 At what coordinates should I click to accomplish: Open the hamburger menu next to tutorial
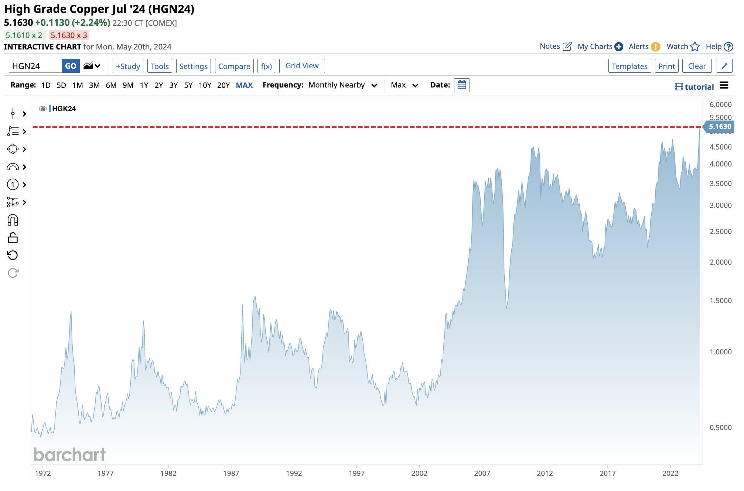coord(724,86)
